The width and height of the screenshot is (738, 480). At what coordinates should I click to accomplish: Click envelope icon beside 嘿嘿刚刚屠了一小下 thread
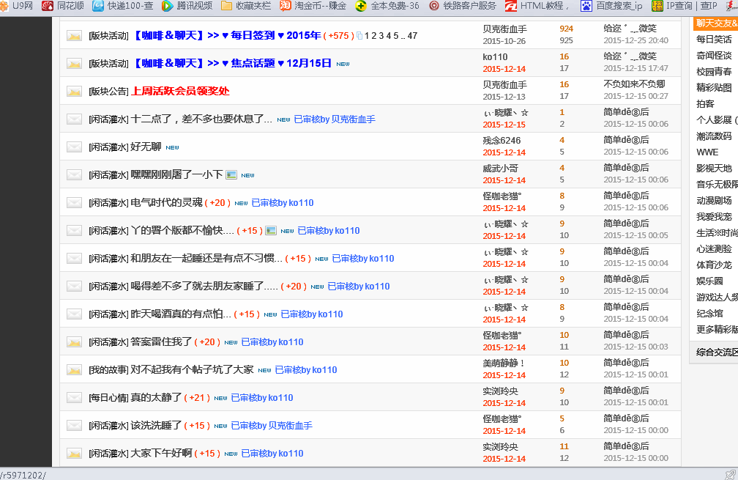pos(74,174)
